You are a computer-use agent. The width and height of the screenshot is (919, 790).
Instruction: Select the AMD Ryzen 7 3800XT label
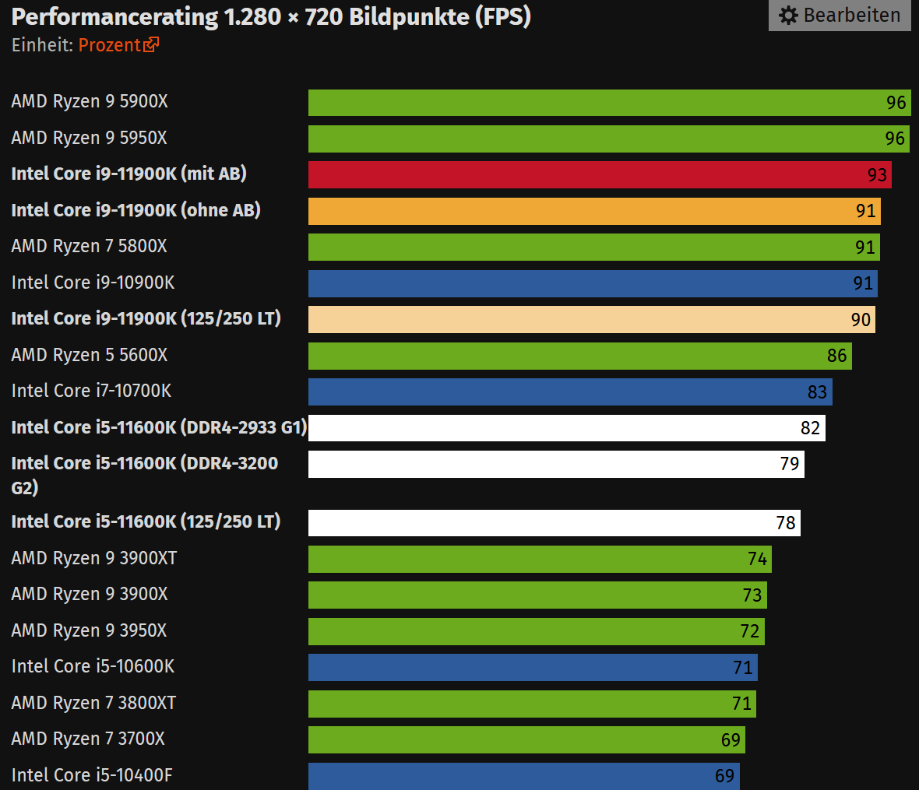point(93,704)
